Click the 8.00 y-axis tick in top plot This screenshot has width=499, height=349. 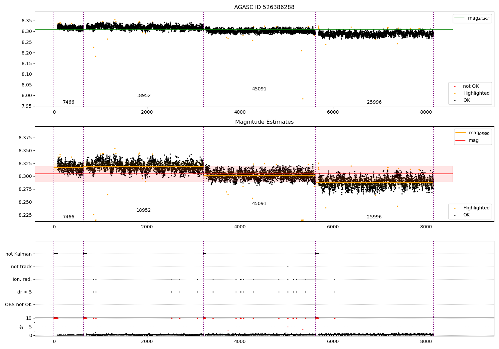[27, 96]
